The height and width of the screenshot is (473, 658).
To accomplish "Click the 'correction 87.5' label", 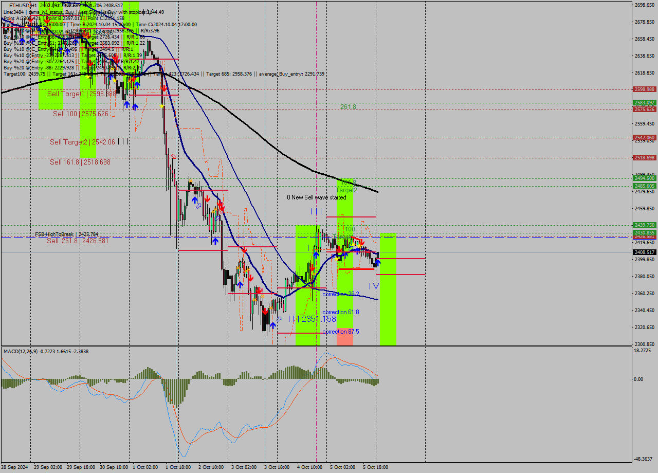I will [341, 332].
